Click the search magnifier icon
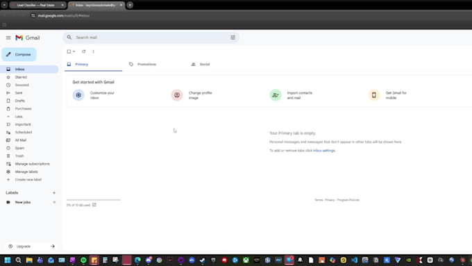472x266 pixels. (x=69, y=38)
